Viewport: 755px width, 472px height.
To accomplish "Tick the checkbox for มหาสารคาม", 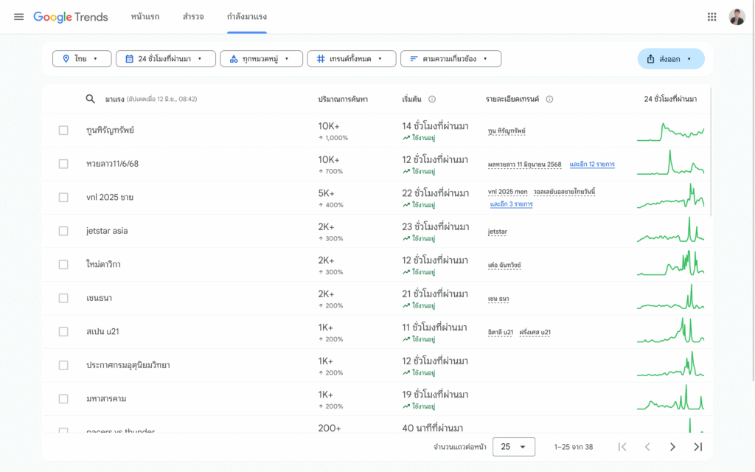I will point(63,399).
